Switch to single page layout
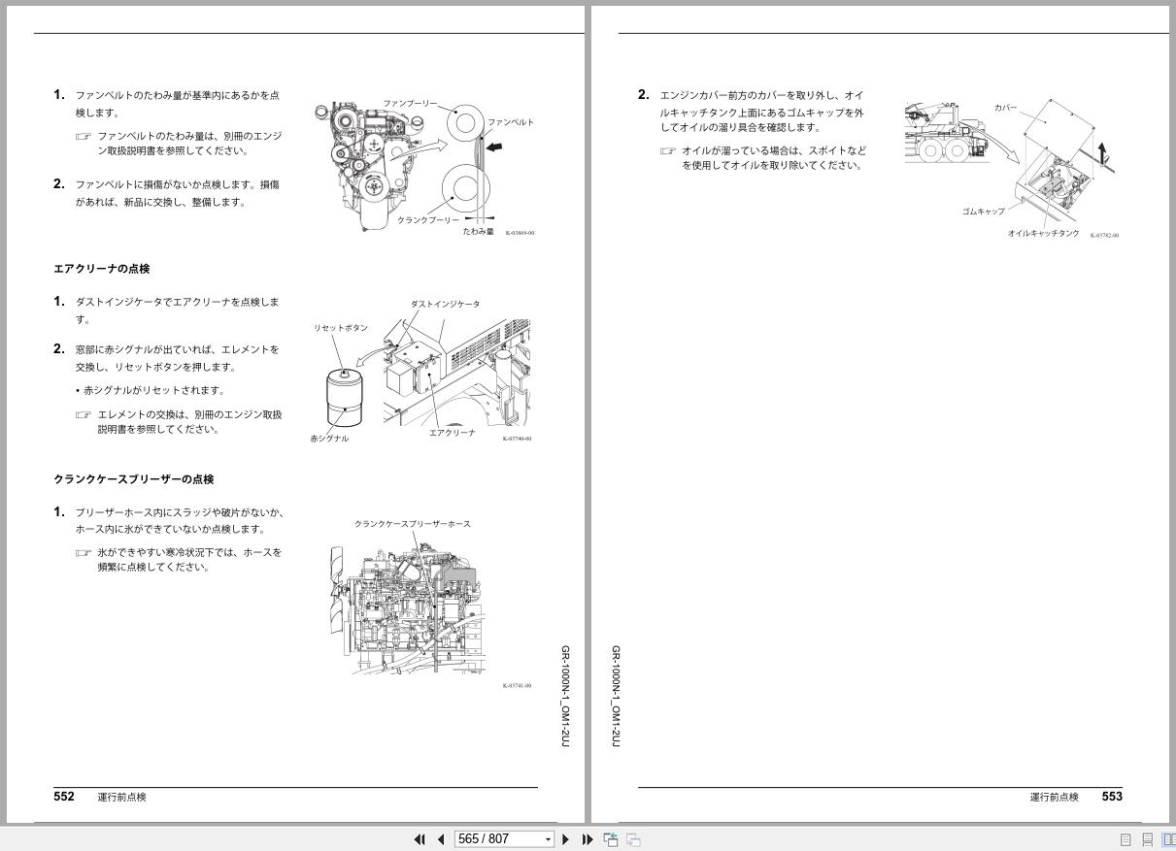The image size is (1176, 851). 1126,840
